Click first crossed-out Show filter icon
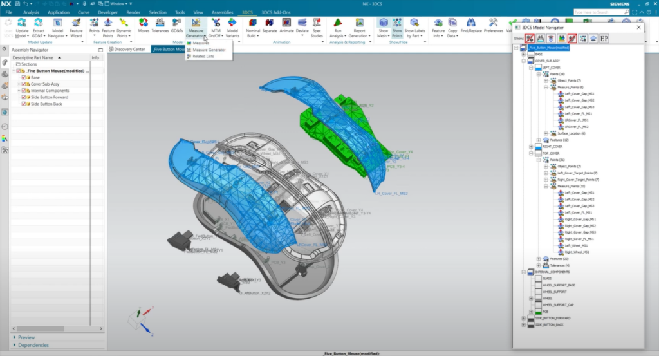 pyautogui.click(x=530, y=39)
